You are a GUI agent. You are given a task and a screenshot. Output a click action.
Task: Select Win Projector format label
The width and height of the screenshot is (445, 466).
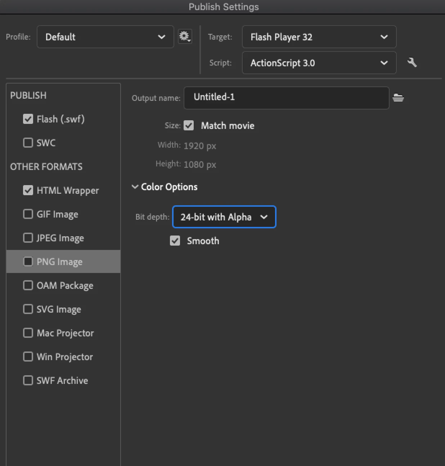click(x=65, y=357)
